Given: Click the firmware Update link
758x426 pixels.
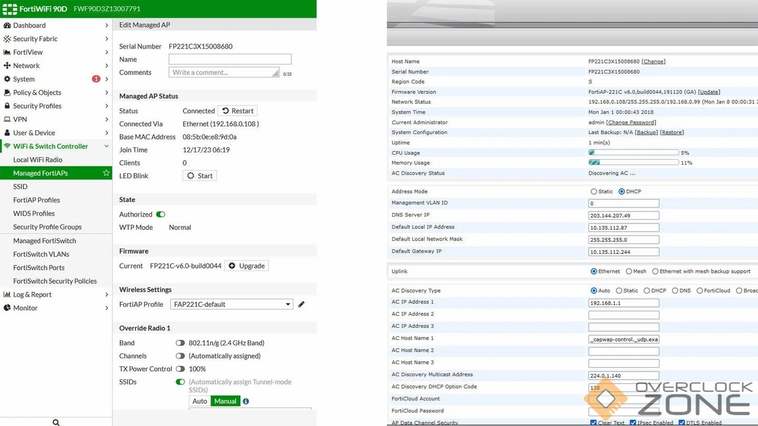Looking at the screenshot, I should click(709, 92).
